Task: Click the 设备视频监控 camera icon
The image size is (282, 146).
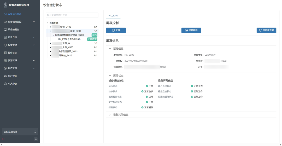Action: [5, 22]
